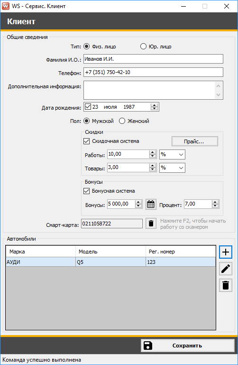Screen dimensions: 238x365
Task: Choose the Женский gender option
Action: point(122,121)
